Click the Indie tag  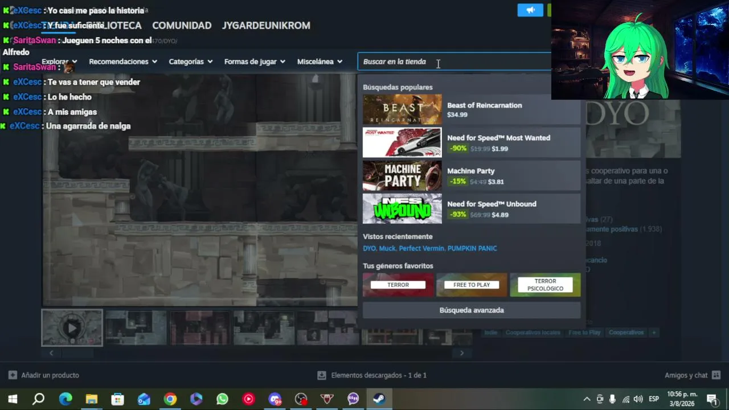click(x=491, y=333)
